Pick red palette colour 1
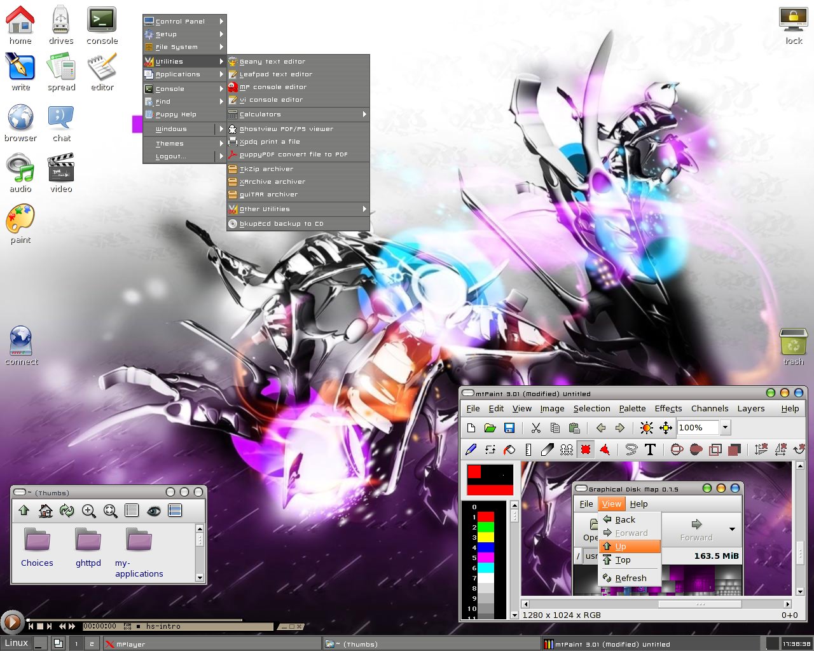The width and height of the screenshot is (814, 651). tap(486, 517)
